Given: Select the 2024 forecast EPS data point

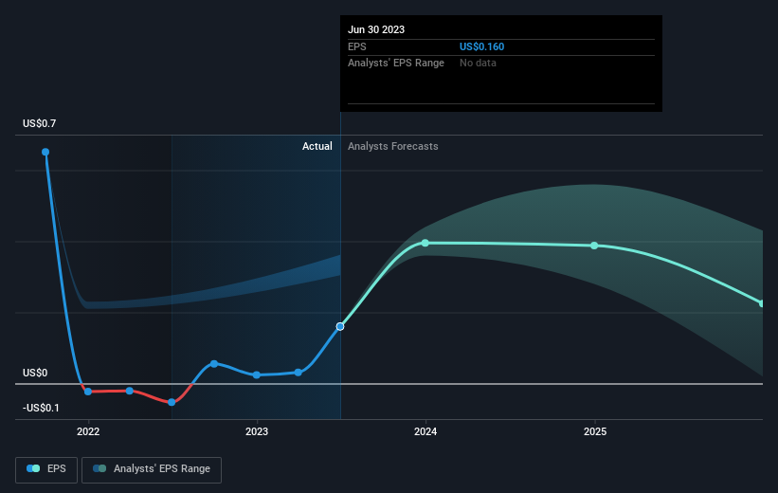Looking at the screenshot, I should pos(425,243).
